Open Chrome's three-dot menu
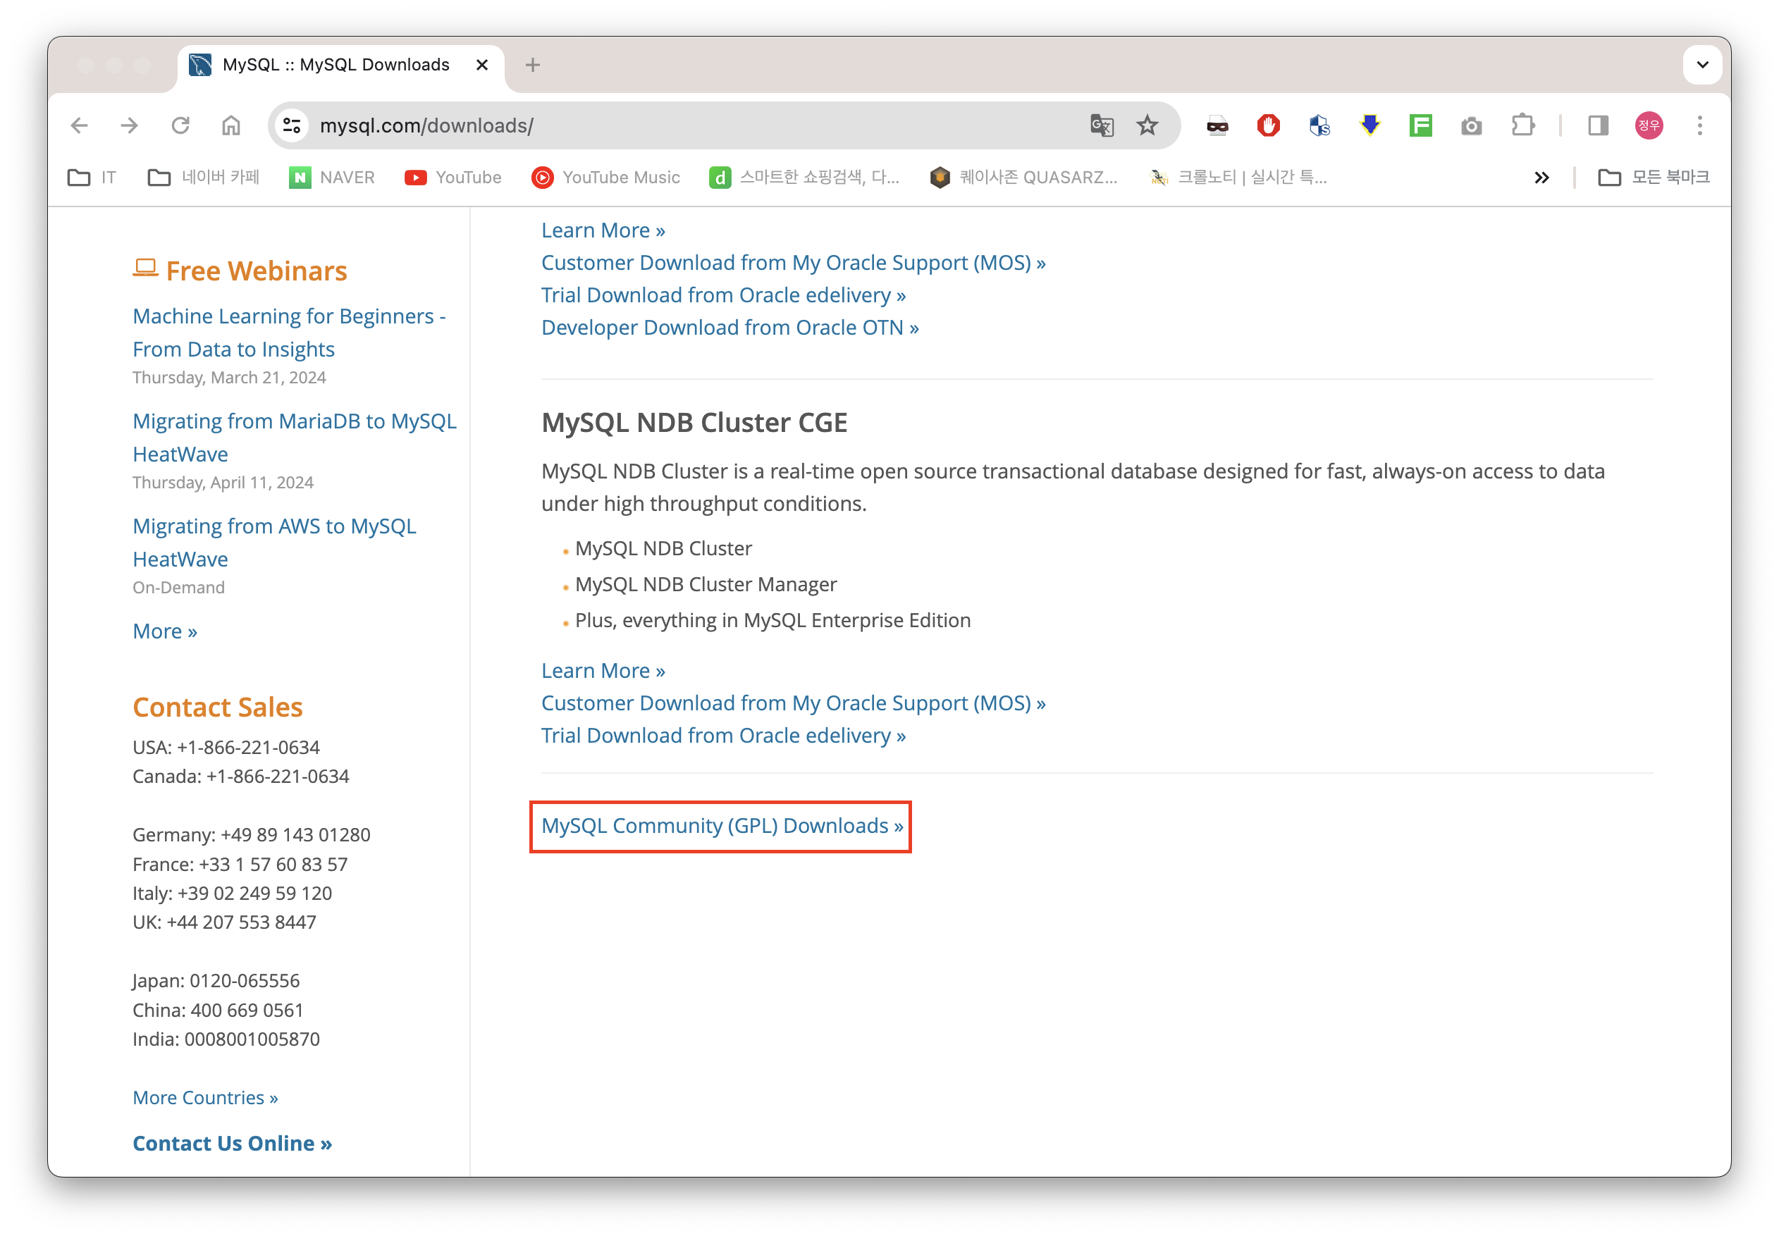This screenshot has height=1236, width=1779. (x=1700, y=125)
